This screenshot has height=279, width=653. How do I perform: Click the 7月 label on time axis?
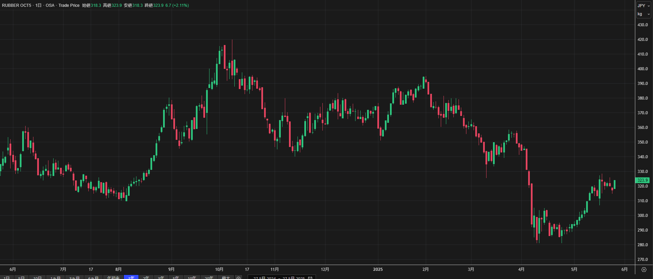(63, 269)
